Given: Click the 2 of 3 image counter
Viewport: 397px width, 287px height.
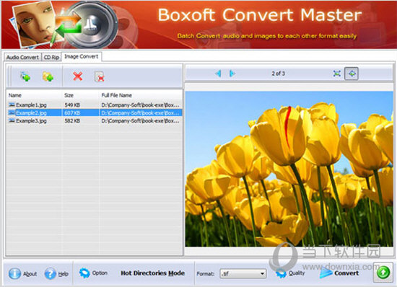Looking at the screenshot, I should point(278,74).
